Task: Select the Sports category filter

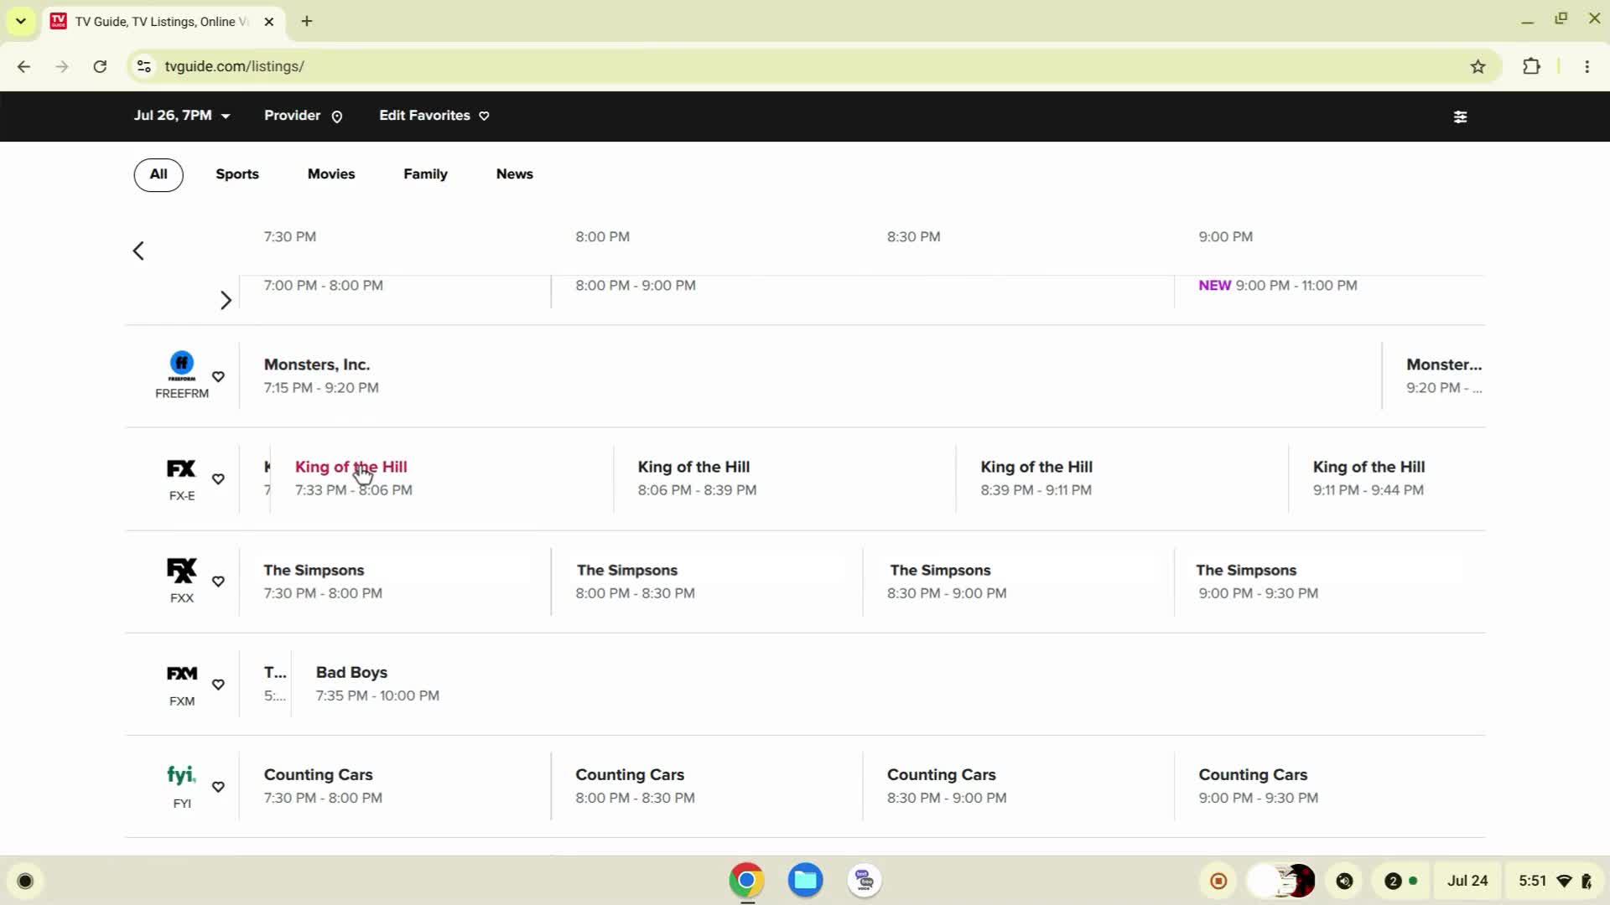Action: click(237, 174)
